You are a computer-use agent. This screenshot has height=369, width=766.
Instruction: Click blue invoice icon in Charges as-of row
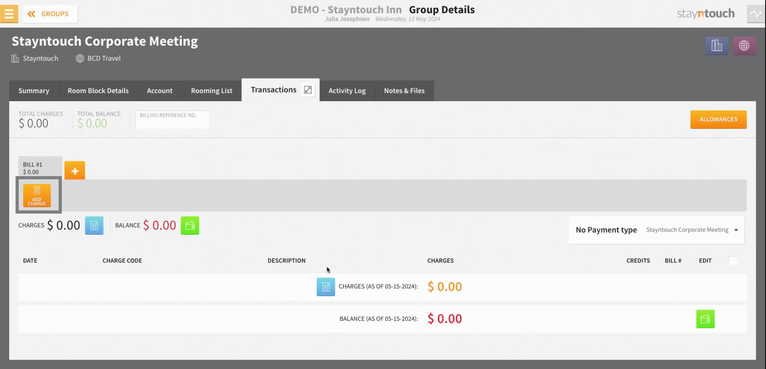coord(326,287)
